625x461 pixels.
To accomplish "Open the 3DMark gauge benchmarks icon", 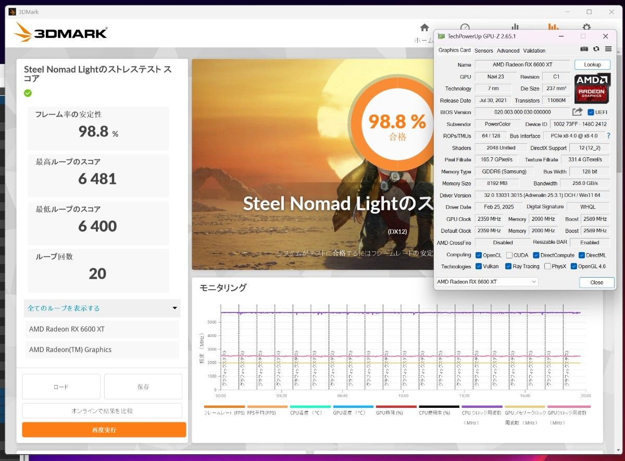I will pos(465,28).
